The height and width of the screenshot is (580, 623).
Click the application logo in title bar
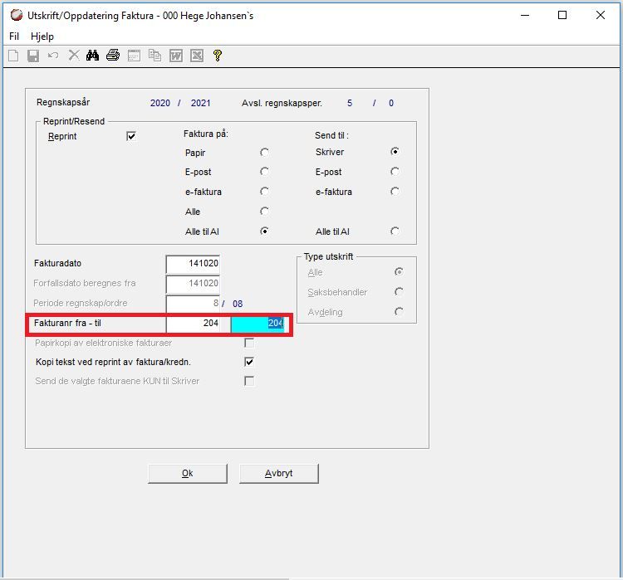click(17, 15)
